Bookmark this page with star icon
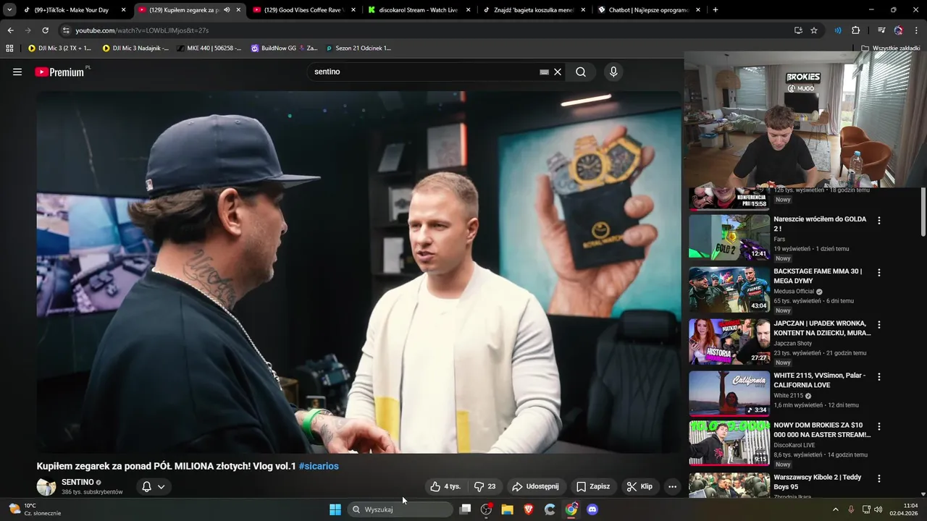 [814, 30]
